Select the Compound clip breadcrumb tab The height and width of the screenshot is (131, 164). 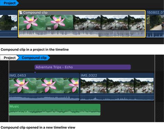point(34,58)
